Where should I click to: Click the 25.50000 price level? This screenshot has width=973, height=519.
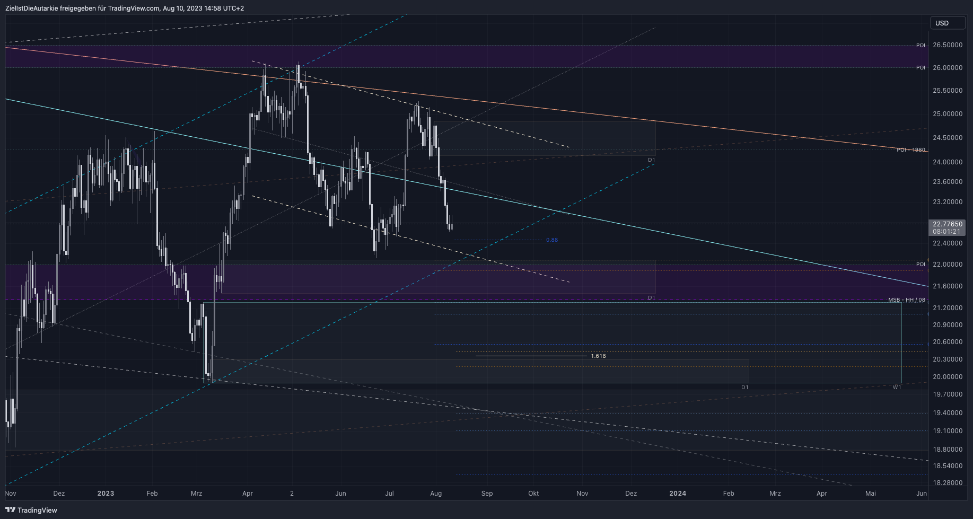coord(948,91)
